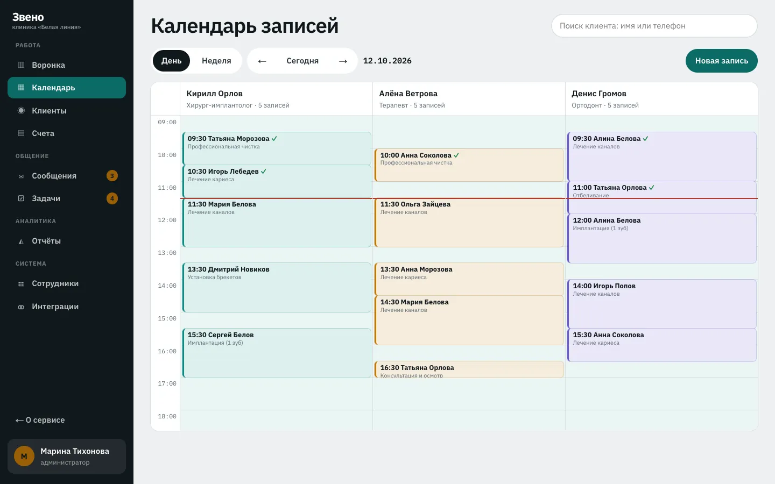This screenshot has width=775, height=484.
Task: Open the 13:30 Дмитрий Новиков appointment
Action: tap(277, 288)
